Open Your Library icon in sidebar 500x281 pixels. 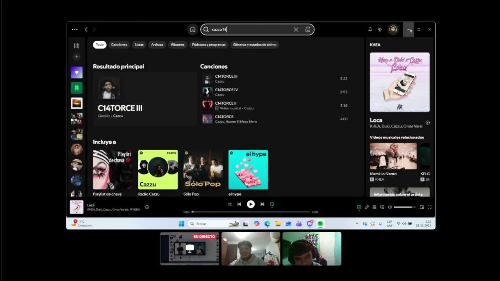pos(77,46)
